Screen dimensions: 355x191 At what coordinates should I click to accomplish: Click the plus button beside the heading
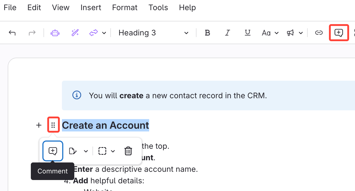coord(39,125)
